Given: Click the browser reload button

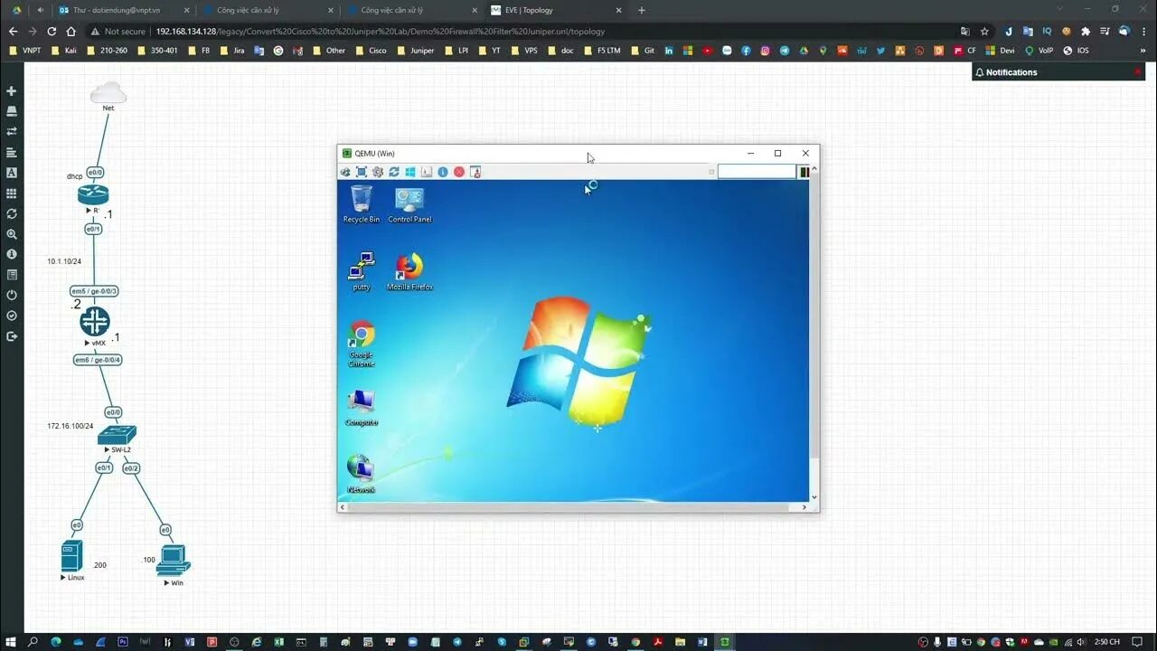Looking at the screenshot, I should pyautogui.click(x=52, y=31).
